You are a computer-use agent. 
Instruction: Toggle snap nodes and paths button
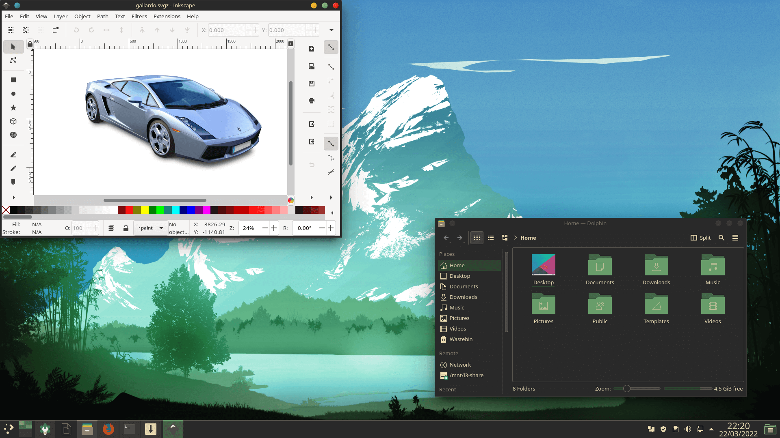[331, 144]
